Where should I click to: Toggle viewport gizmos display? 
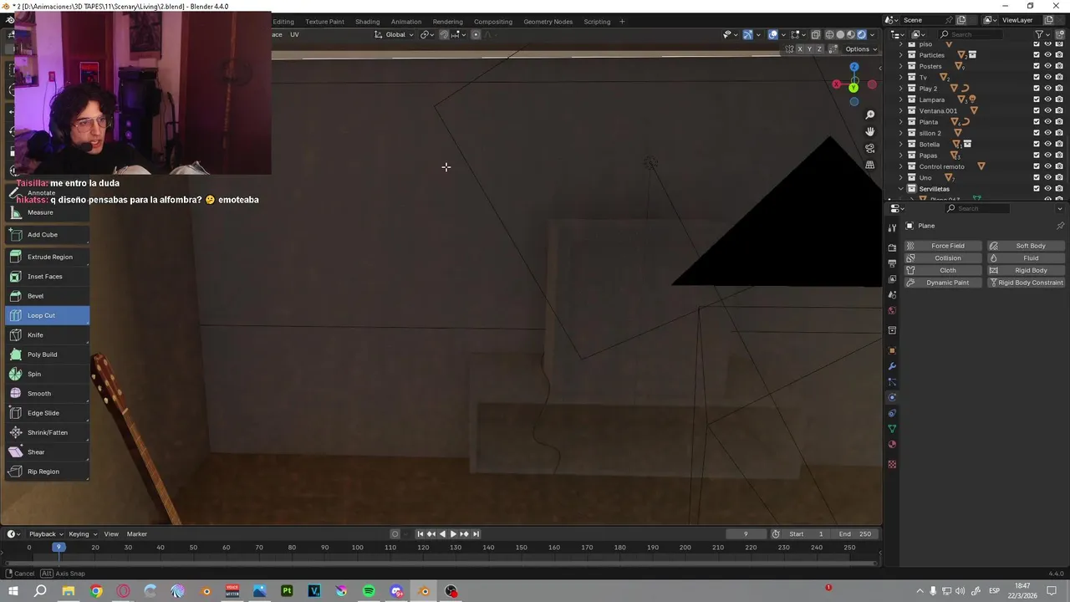click(747, 34)
